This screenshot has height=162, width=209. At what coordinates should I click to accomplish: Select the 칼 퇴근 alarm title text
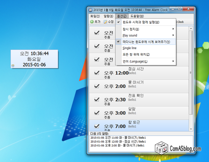134,122
